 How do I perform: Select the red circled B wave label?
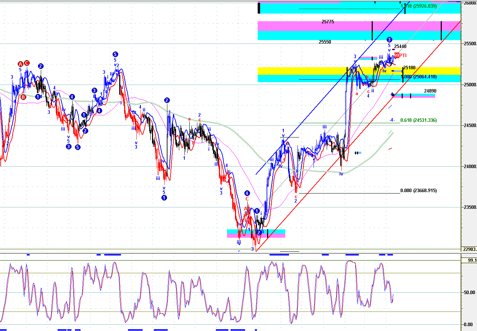[x=23, y=97]
